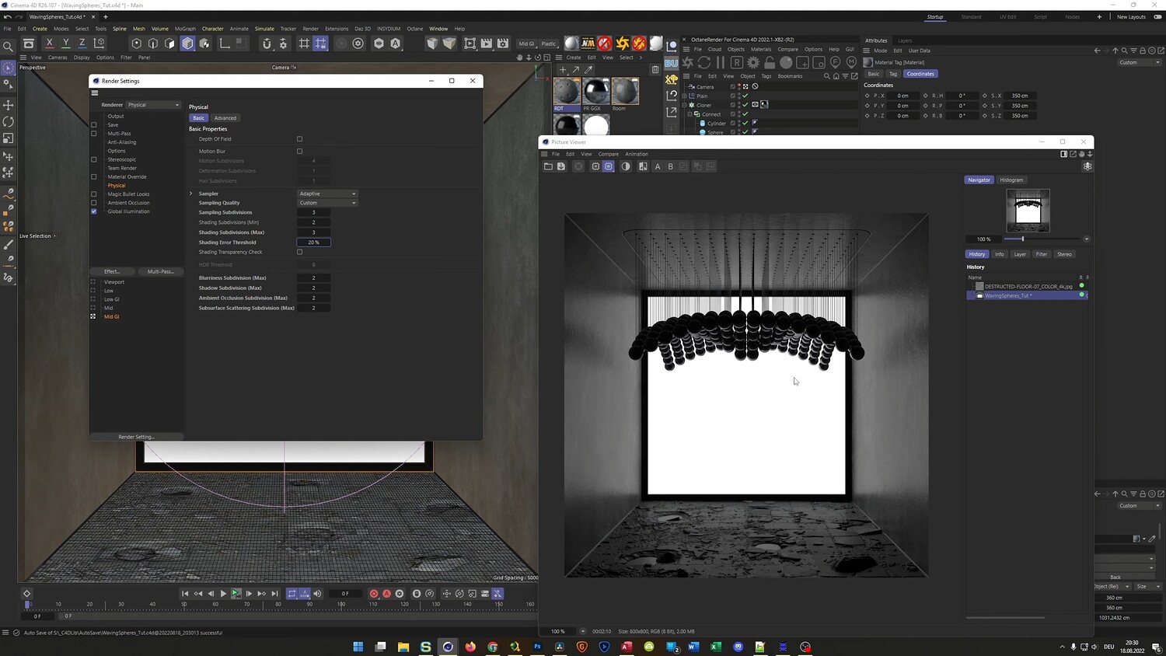Enable Shading Transparency Check checkbox
The image size is (1166, 656).
[x=299, y=252]
